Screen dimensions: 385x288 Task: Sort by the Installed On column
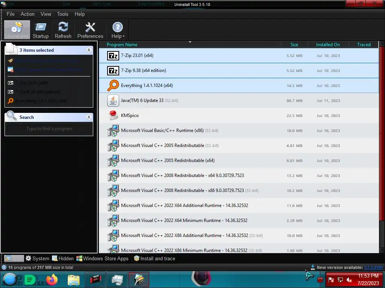click(x=328, y=44)
